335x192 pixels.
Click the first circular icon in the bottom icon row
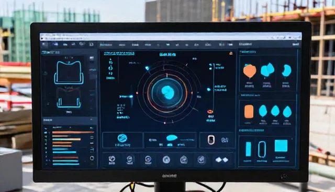[111, 159]
